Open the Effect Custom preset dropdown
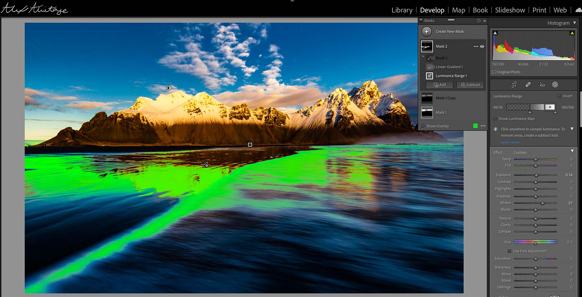 pos(522,152)
